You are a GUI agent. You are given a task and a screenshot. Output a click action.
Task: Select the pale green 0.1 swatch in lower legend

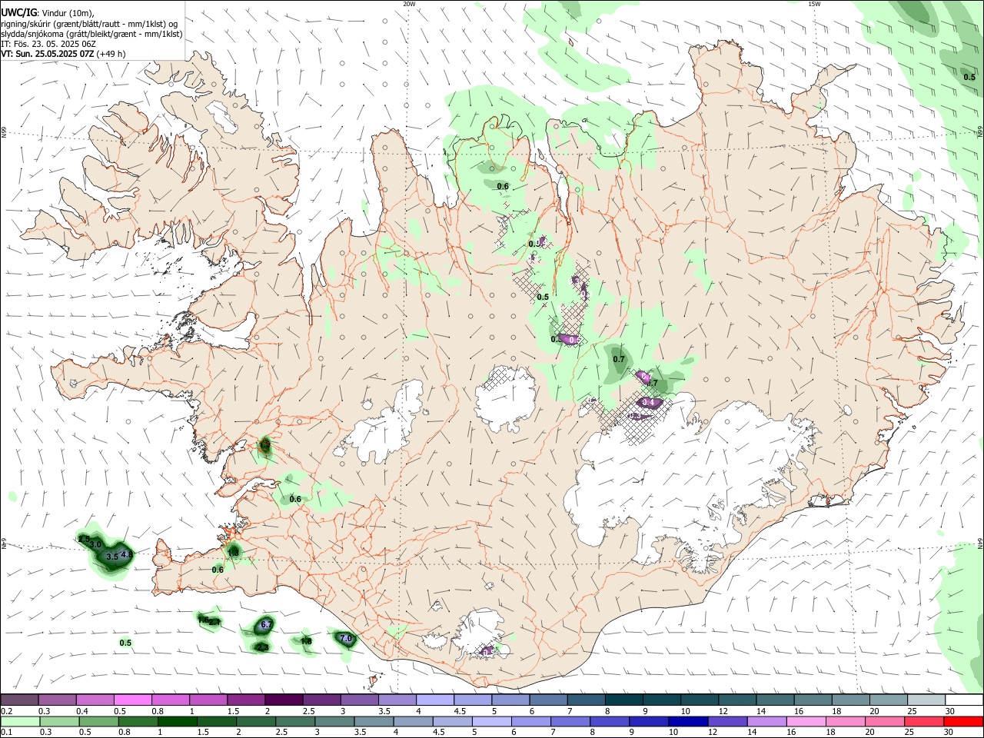click(19, 721)
